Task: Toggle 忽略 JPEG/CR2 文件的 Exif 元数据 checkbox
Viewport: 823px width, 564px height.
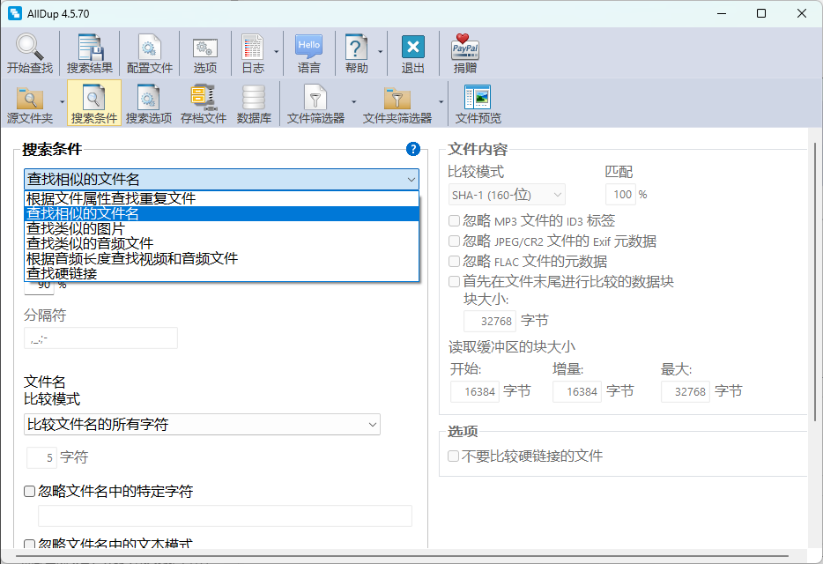Action: (454, 241)
